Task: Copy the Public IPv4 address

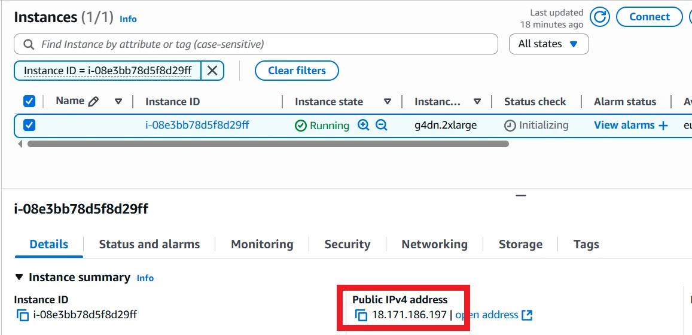Action: [x=361, y=315]
